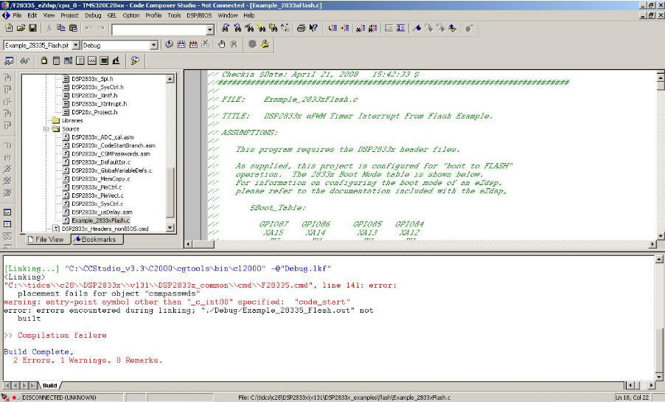Image resolution: width=665 pixels, height=402 pixels.
Task: Click the Incremental Build icon
Action: pyautogui.click(x=181, y=44)
